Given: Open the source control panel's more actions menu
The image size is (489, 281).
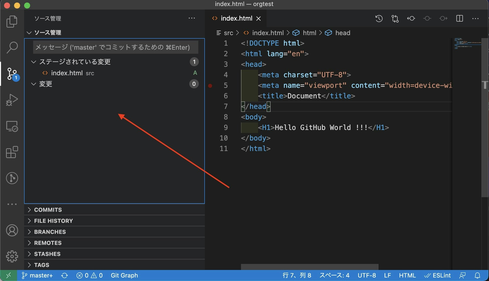Looking at the screenshot, I should [192, 18].
